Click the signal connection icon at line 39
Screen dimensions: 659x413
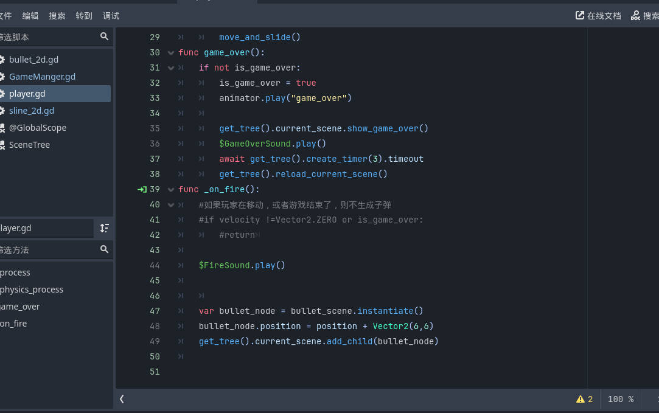[x=142, y=189]
